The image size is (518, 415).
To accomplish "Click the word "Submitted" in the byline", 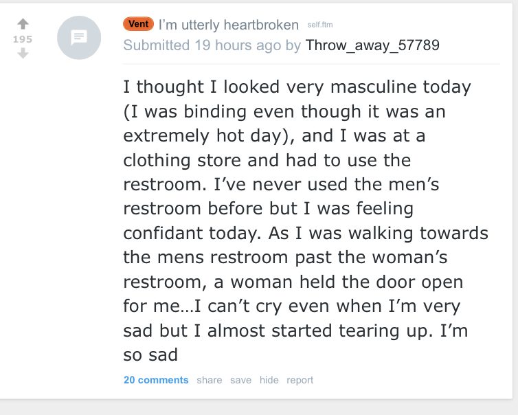I will 156,45.
